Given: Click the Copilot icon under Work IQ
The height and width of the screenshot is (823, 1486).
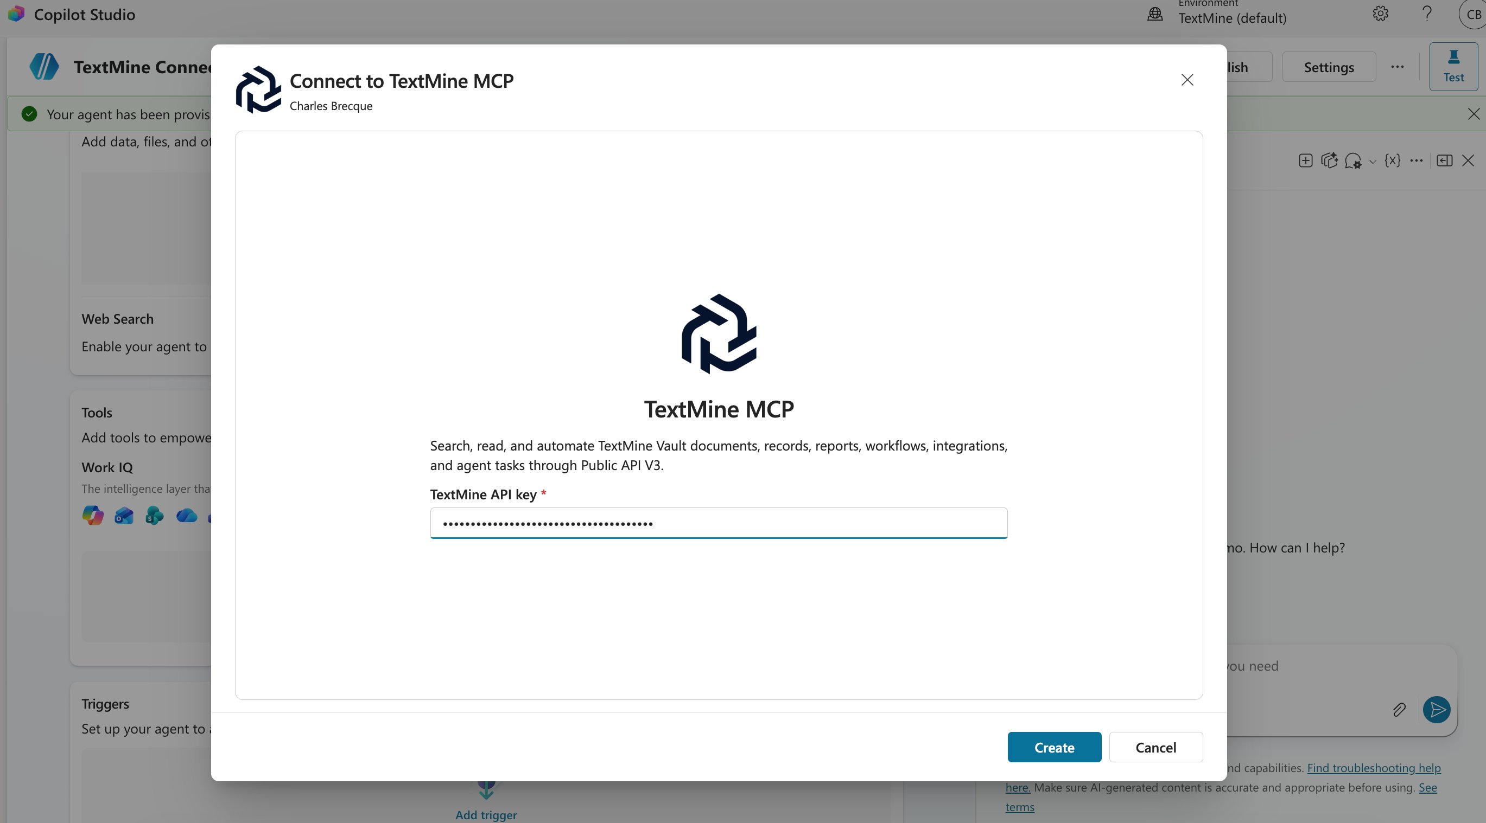Looking at the screenshot, I should [x=93, y=515].
